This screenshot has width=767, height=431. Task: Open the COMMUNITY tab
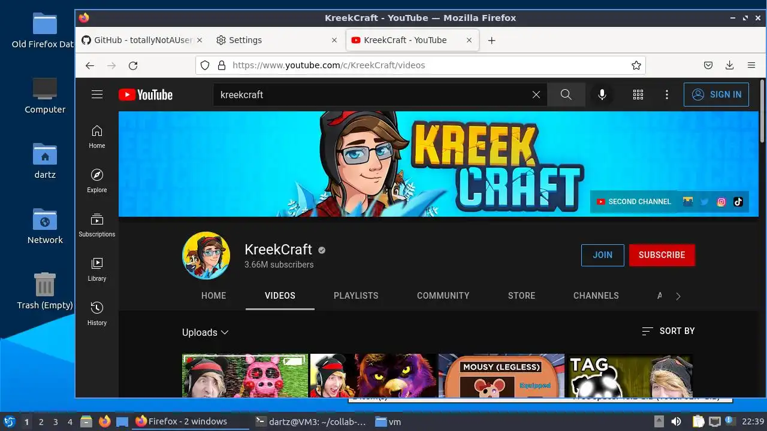click(x=443, y=296)
